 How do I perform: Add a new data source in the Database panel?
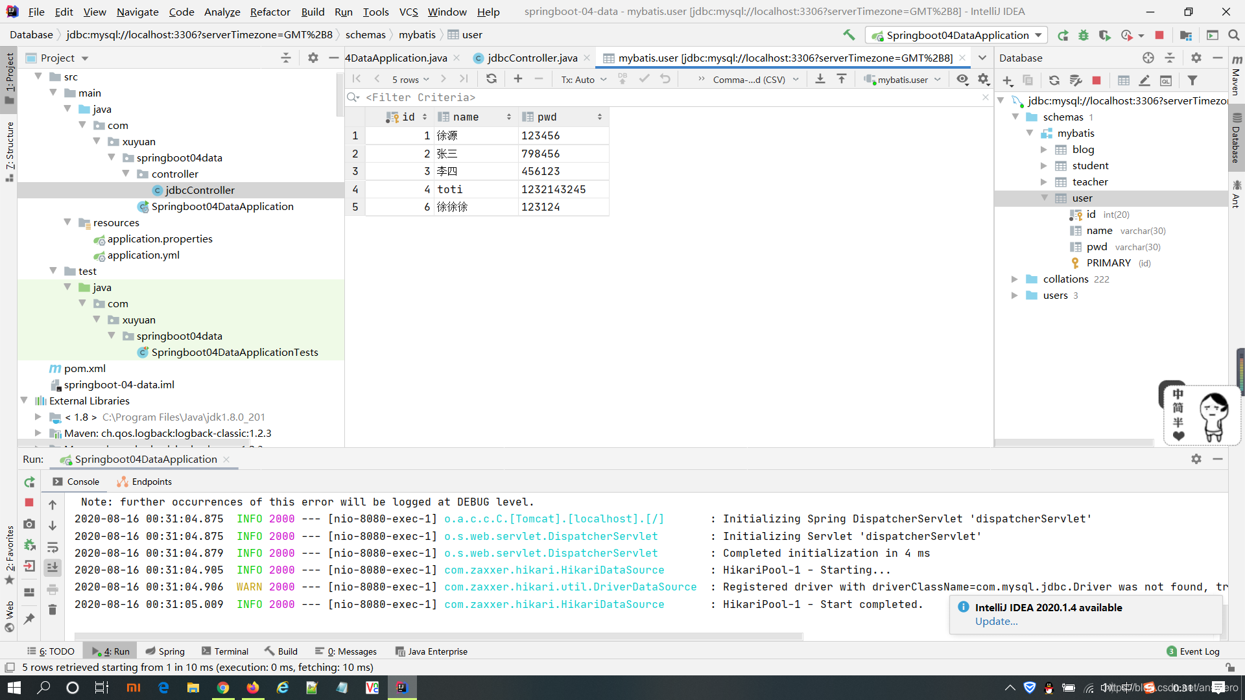pos(1008,80)
